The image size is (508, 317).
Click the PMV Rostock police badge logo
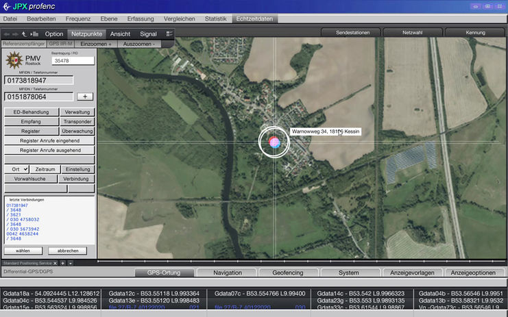point(14,60)
